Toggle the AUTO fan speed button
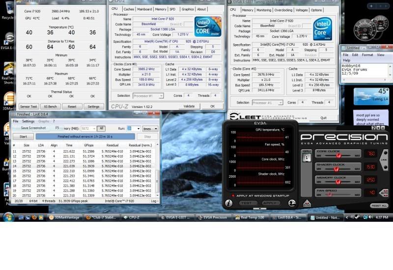393x270 pixels. pyautogui.click(x=384, y=192)
